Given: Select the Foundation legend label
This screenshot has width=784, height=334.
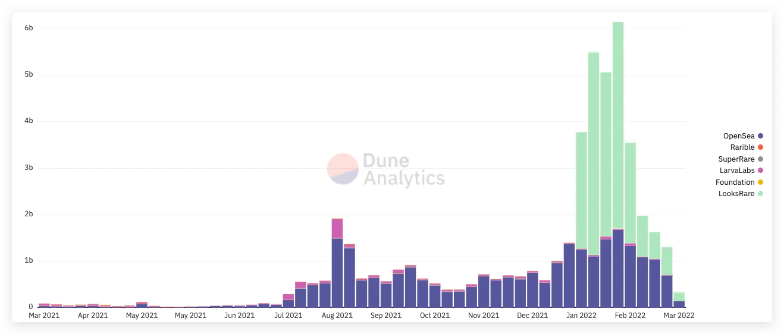Looking at the screenshot, I should tap(735, 182).
